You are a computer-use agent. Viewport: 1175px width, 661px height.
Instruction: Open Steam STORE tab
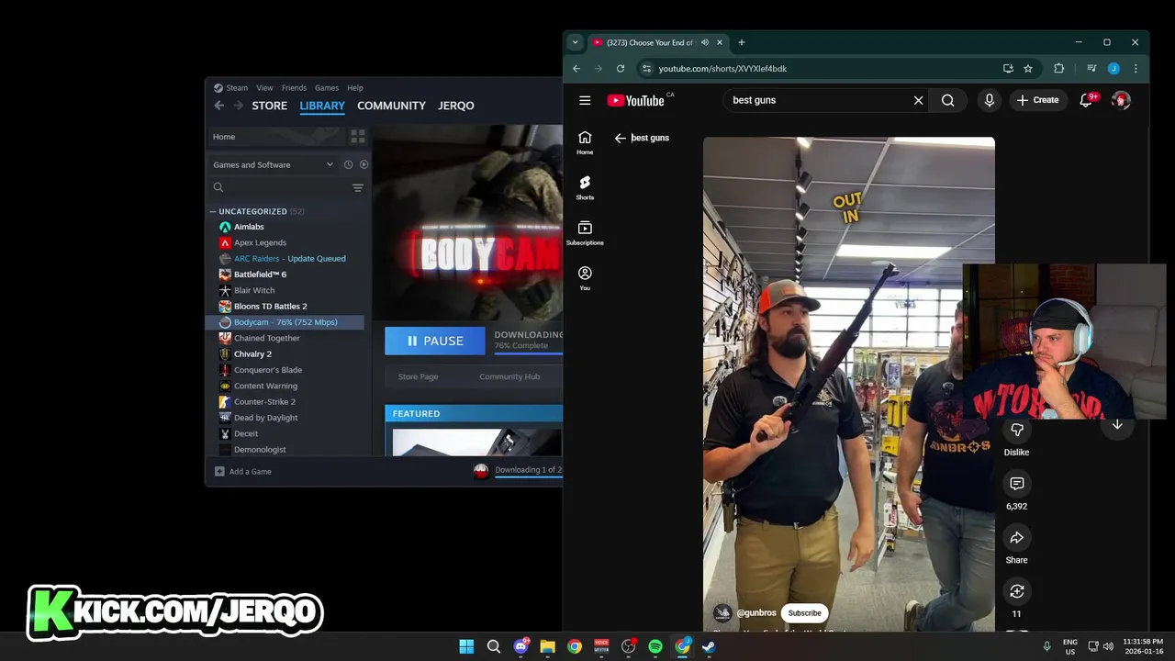[x=270, y=106]
